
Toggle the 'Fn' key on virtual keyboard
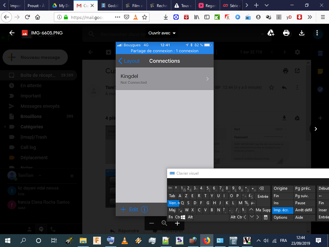(x=171, y=217)
